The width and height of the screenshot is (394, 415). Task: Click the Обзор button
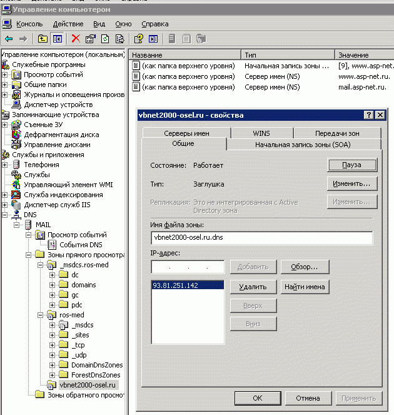pyautogui.click(x=305, y=267)
